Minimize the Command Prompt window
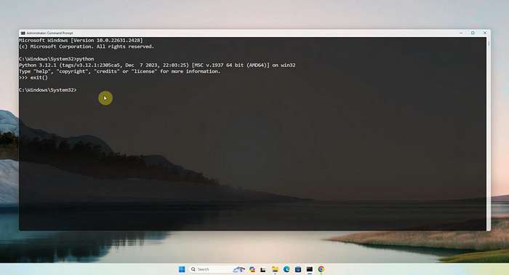 tap(461, 33)
